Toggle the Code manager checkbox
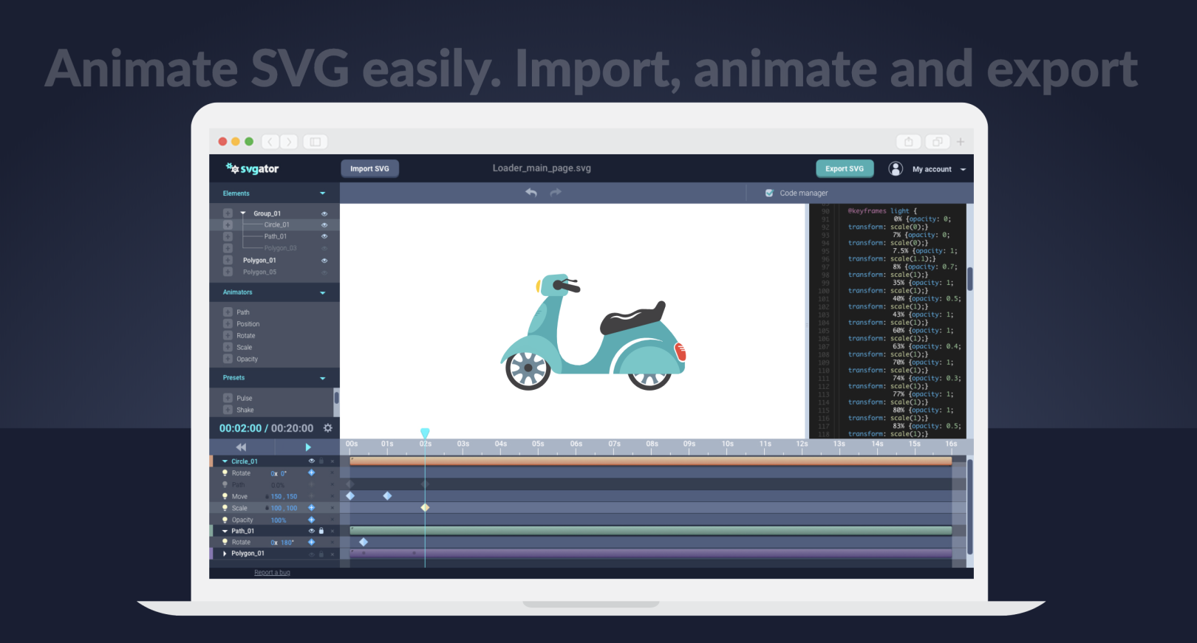The height and width of the screenshot is (643, 1197). 769,193
